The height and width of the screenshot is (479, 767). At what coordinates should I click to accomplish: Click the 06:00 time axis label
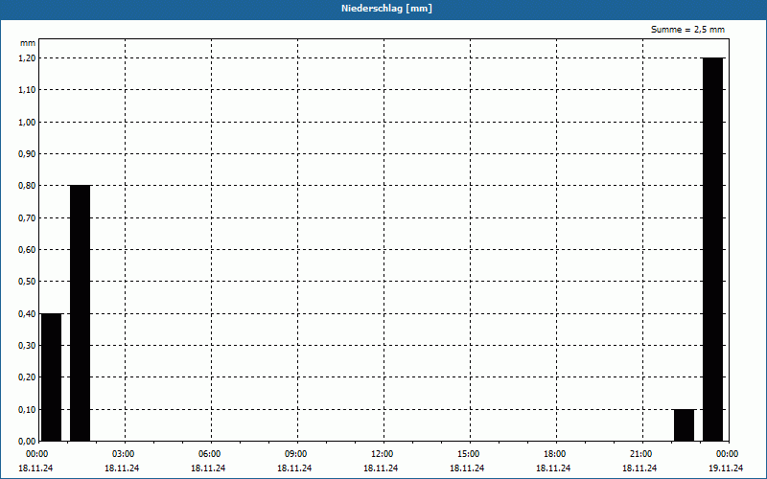click(209, 454)
